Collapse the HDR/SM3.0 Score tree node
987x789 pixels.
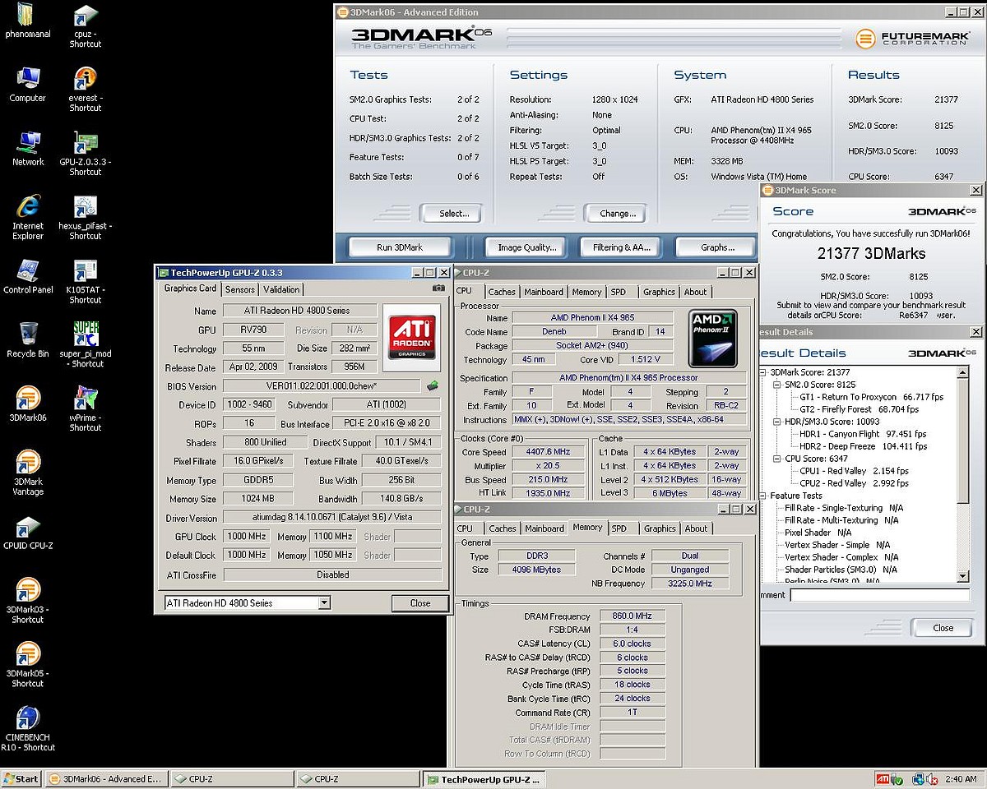point(777,422)
